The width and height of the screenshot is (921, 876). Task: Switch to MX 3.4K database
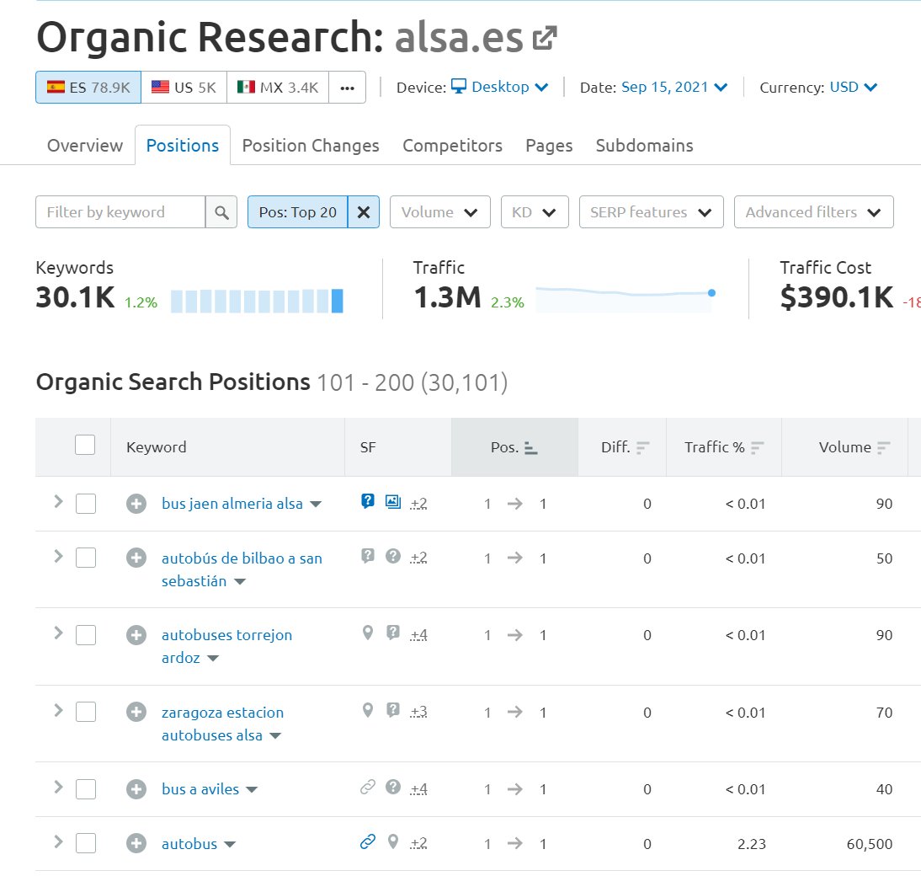(x=278, y=88)
